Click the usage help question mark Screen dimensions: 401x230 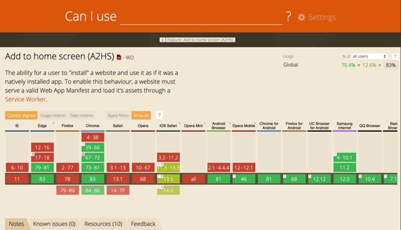(x=395, y=56)
